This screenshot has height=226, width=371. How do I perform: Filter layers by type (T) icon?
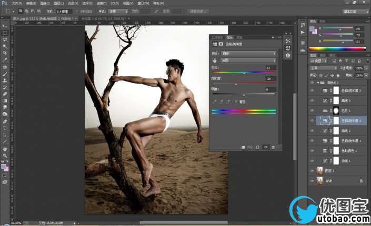[x=347, y=61]
